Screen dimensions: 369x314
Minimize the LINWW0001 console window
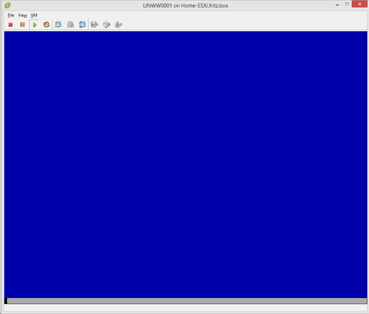pyautogui.click(x=337, y=4)
